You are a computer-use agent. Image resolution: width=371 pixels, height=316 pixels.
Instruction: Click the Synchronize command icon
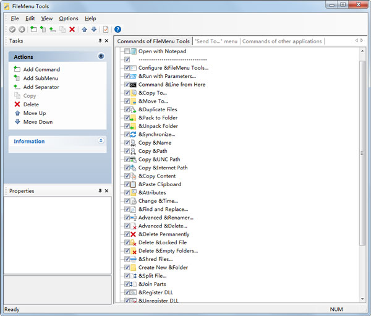tap(133, 134)
